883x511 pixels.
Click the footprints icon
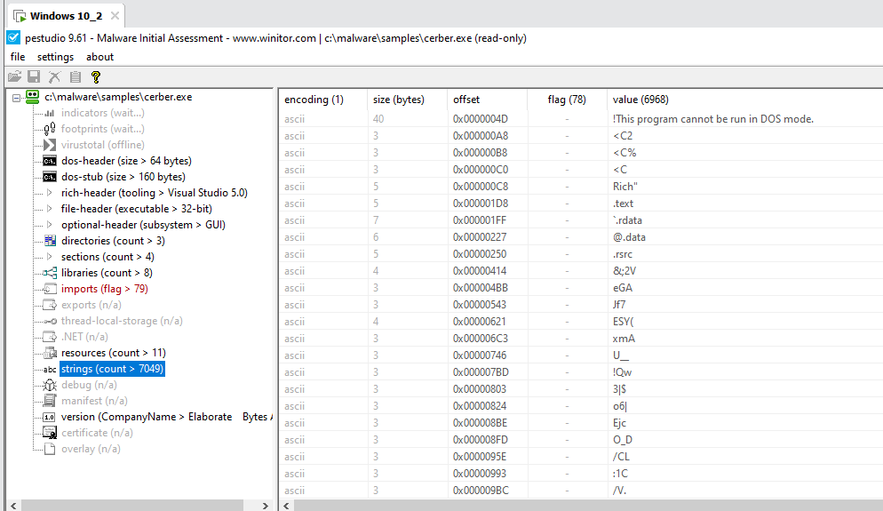pyautogui.click(x=50, y=129)
